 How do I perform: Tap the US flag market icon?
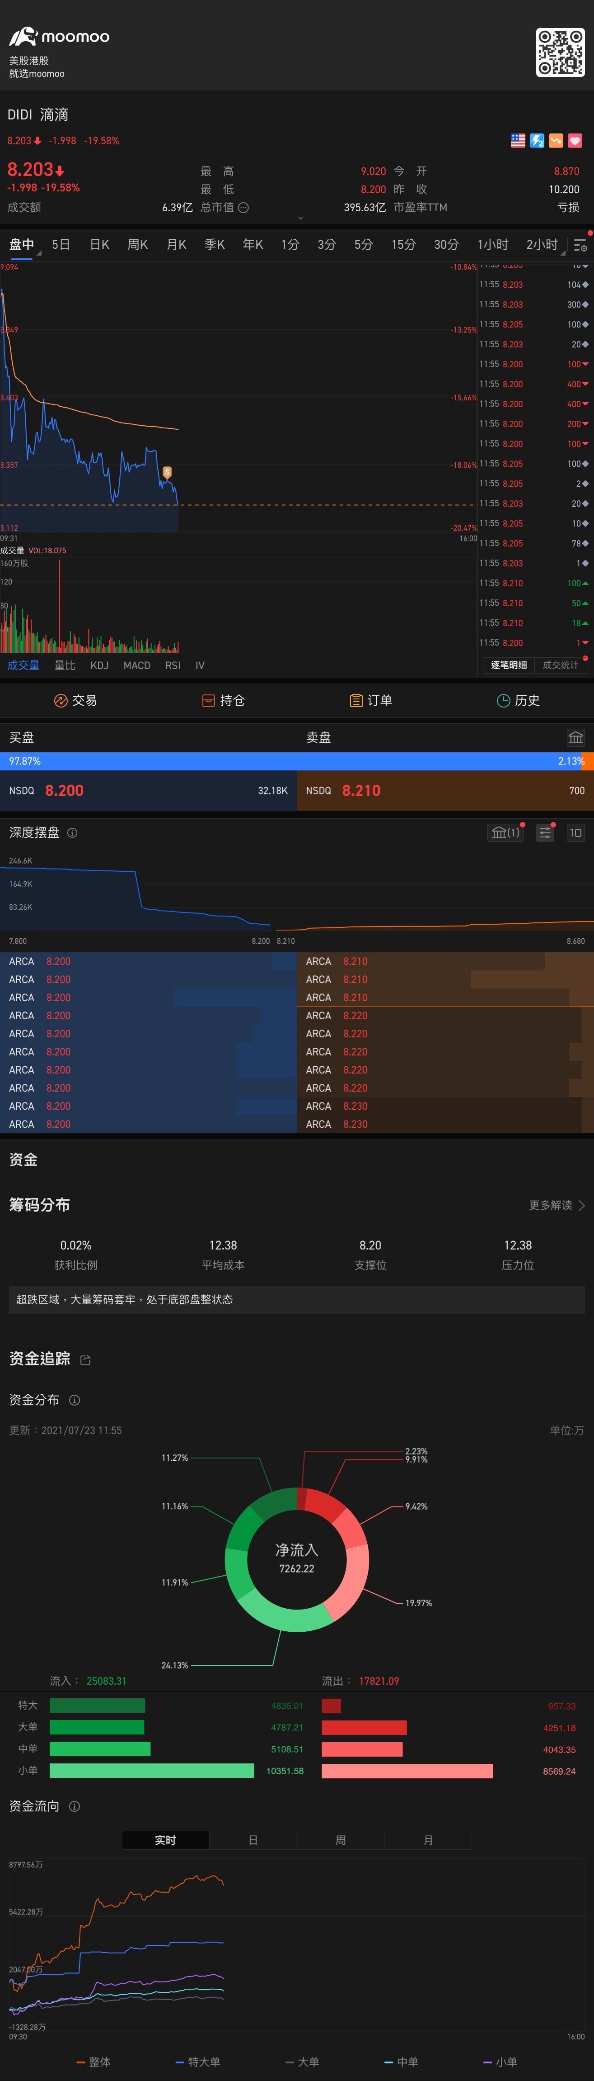click(518, 141)
